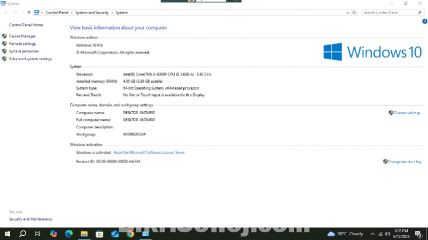This screenshot has width=428, height=240.
Task: Show hidden system tray icons
Action: (372, 233)
